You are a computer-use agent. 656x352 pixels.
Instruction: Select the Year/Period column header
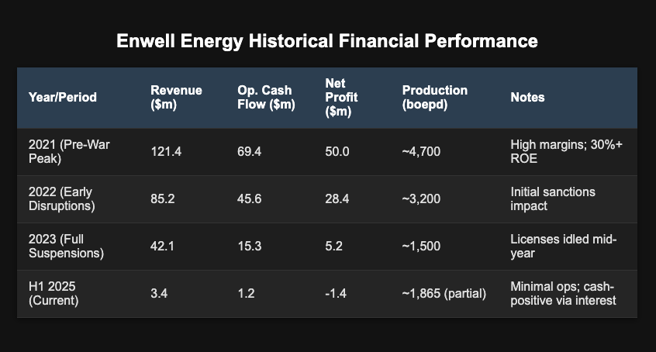[x=63, y=97]
